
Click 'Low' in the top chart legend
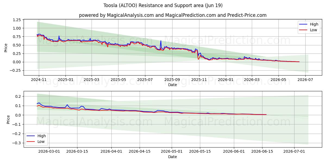pyautogui.click(x=314, y=30)
